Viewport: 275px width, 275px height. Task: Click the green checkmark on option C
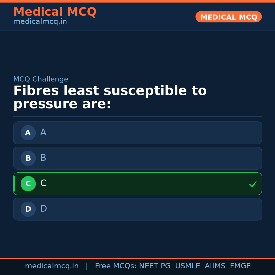[x=253, y=184]
